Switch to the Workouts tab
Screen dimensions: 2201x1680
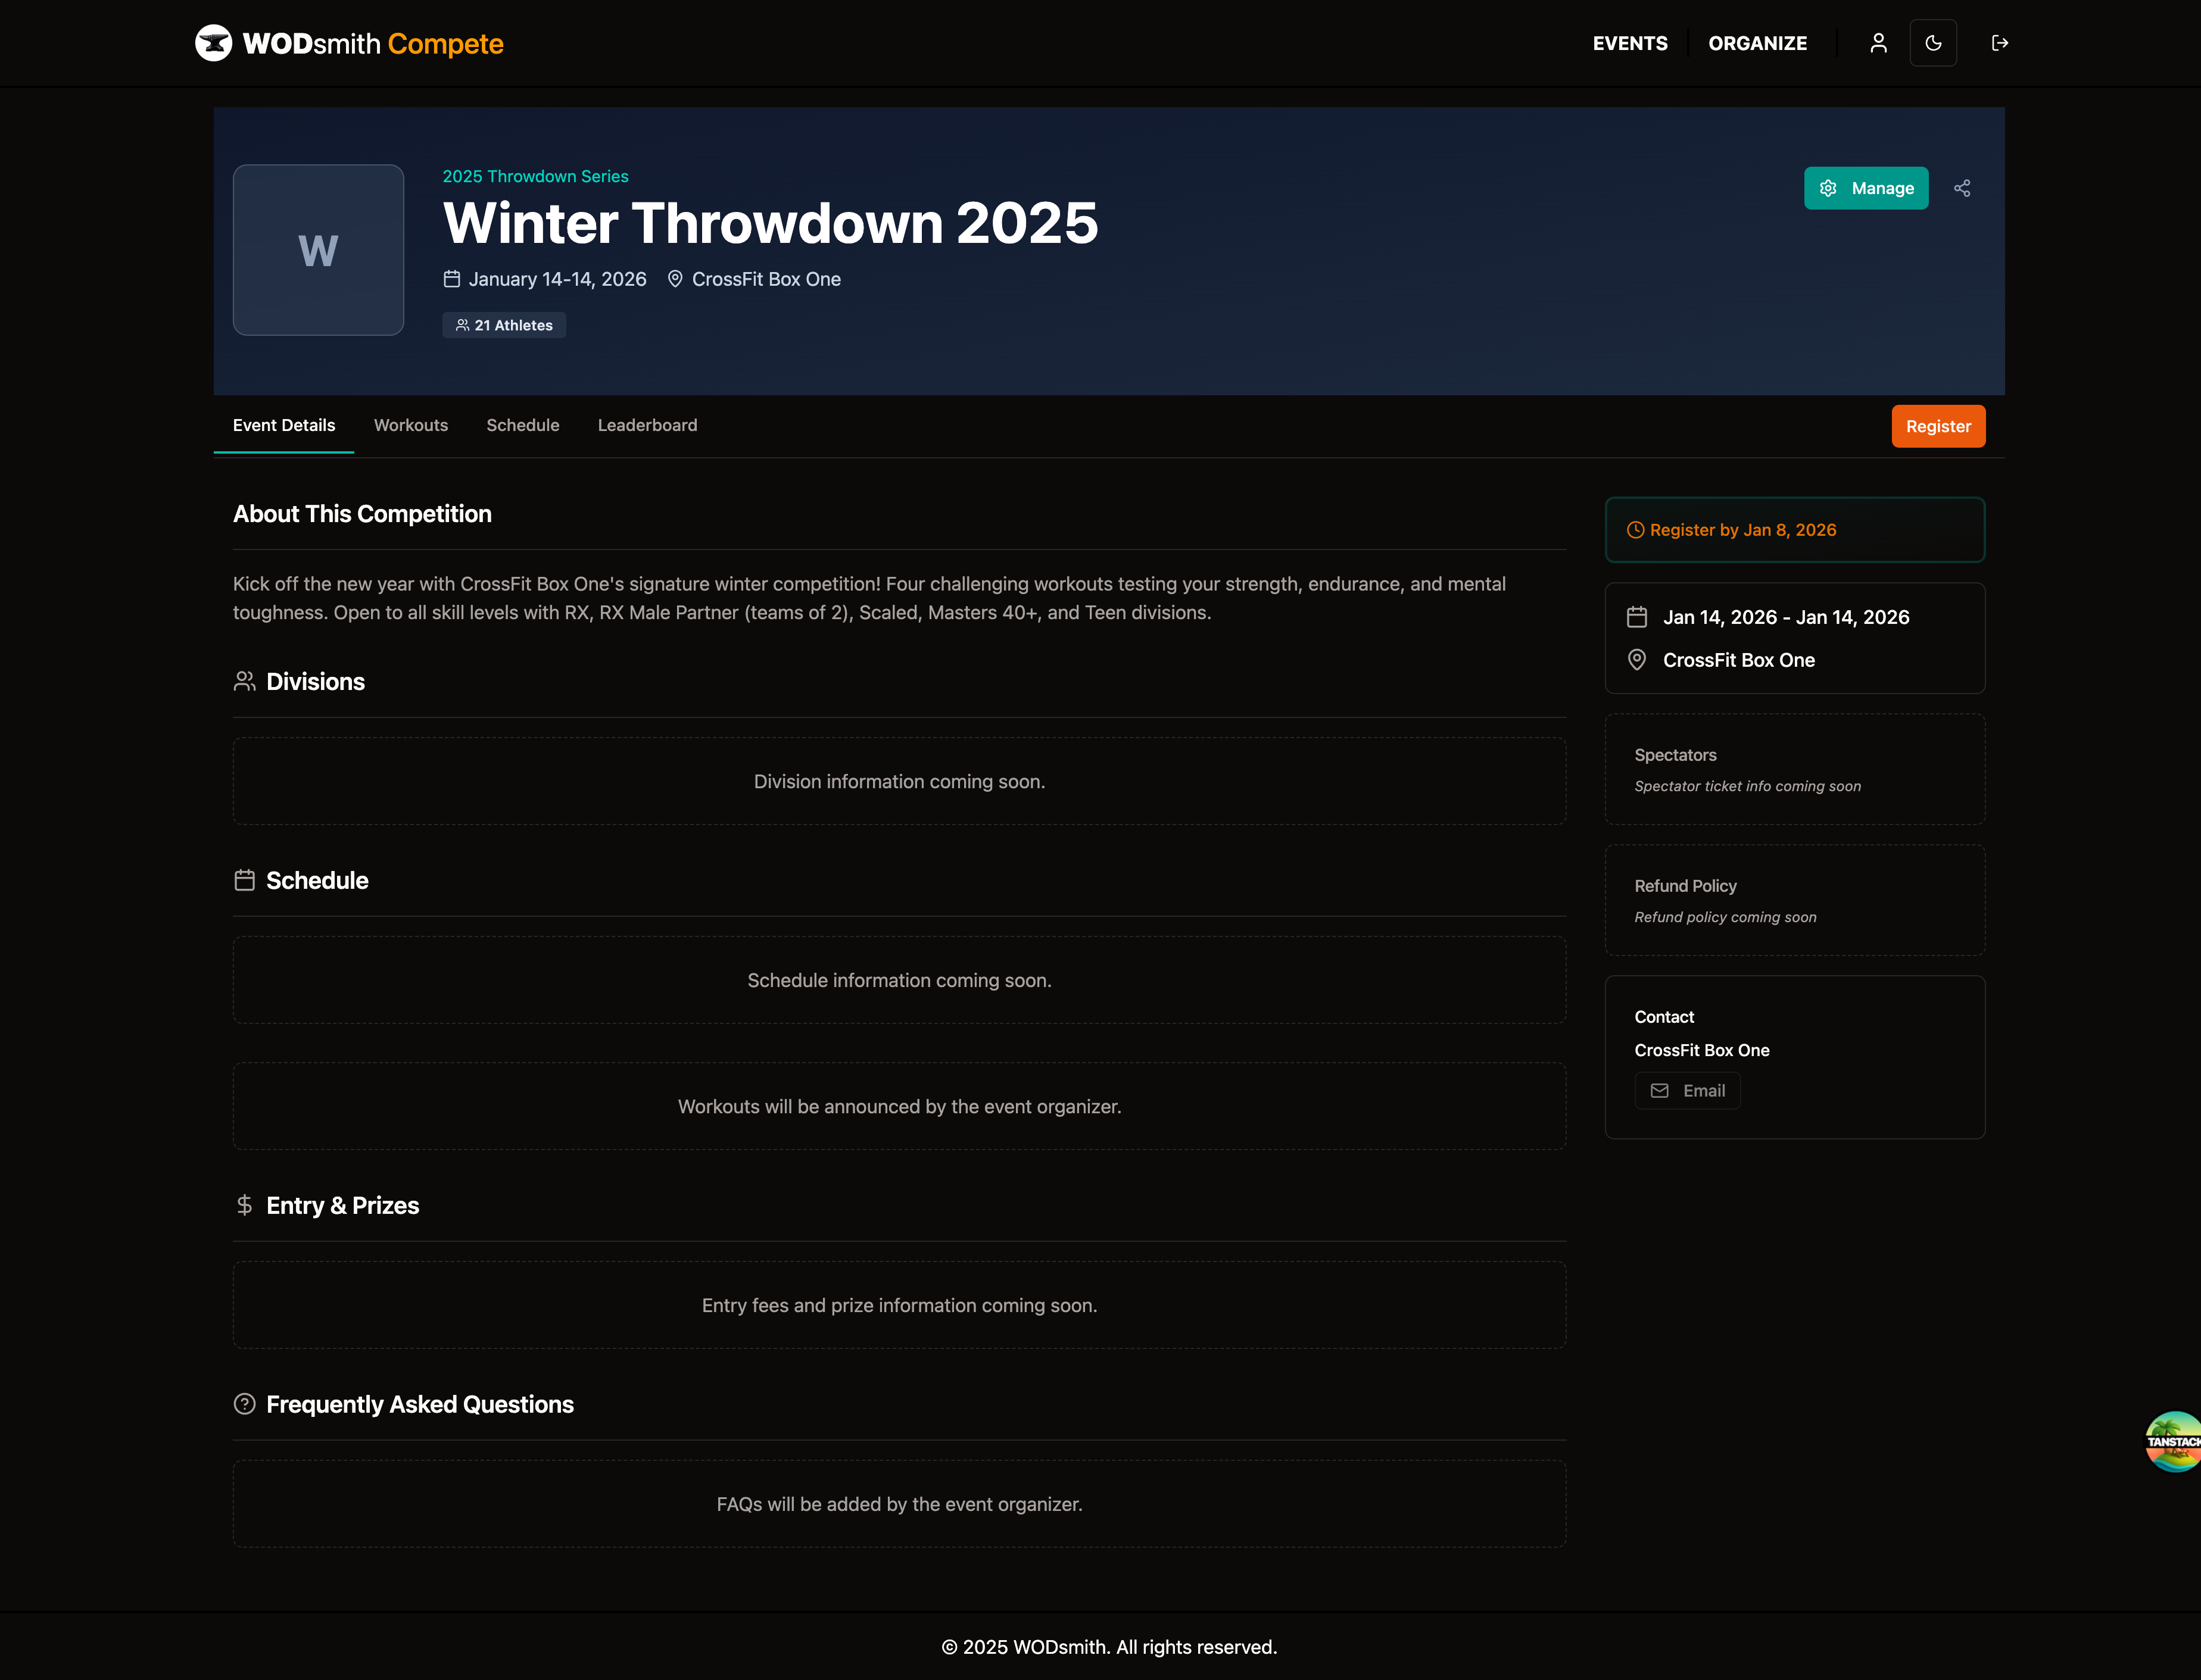click(x=411, y=425)
